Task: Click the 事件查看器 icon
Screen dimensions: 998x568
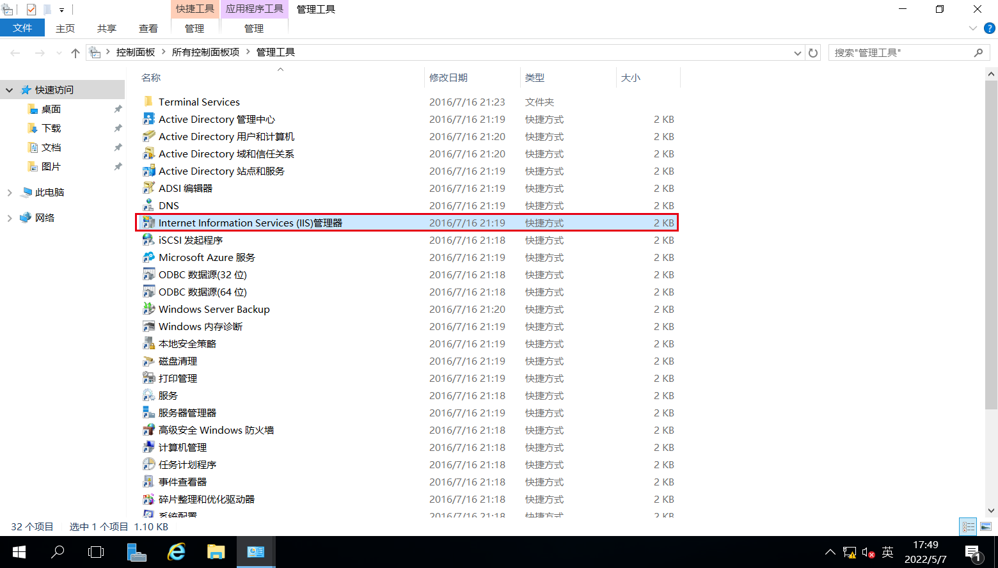Action: click(148, 482)
